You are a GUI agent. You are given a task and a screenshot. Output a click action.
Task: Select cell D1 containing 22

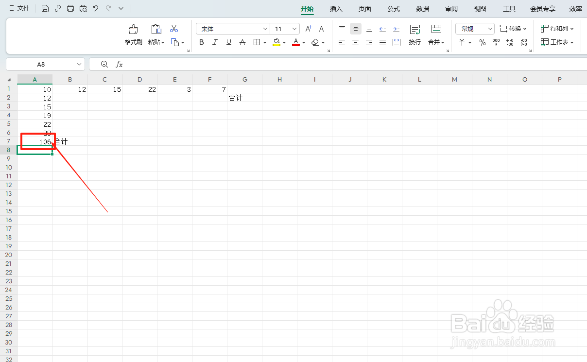140,89
